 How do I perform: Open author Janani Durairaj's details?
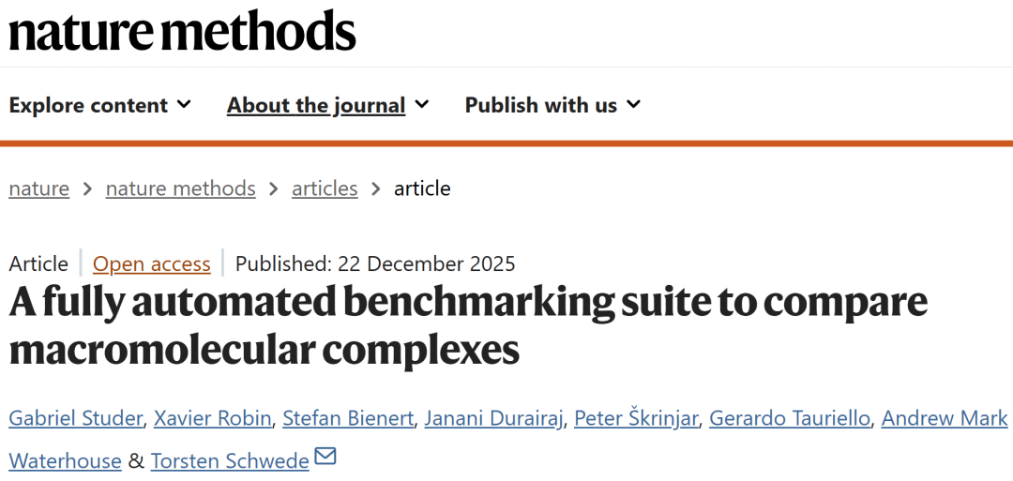[x=494, y=418]
